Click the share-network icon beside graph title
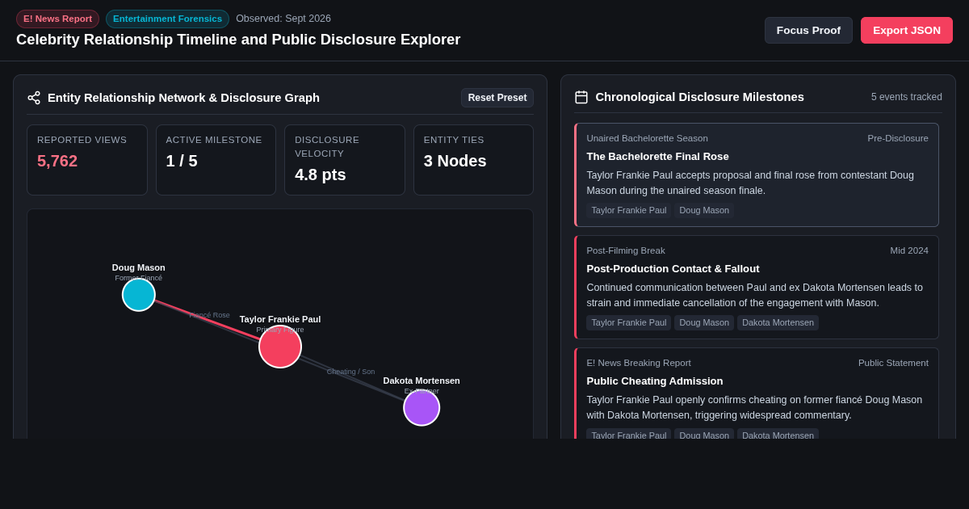Viewport: 969px width, 509px height. (x=34, y=98)
